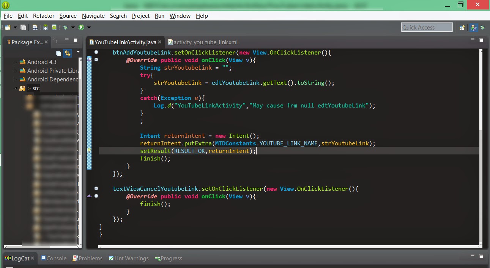This screenshot has width=490, height=268.
Task: Click the editor vertical scrollbar
Action: (481, 148)
